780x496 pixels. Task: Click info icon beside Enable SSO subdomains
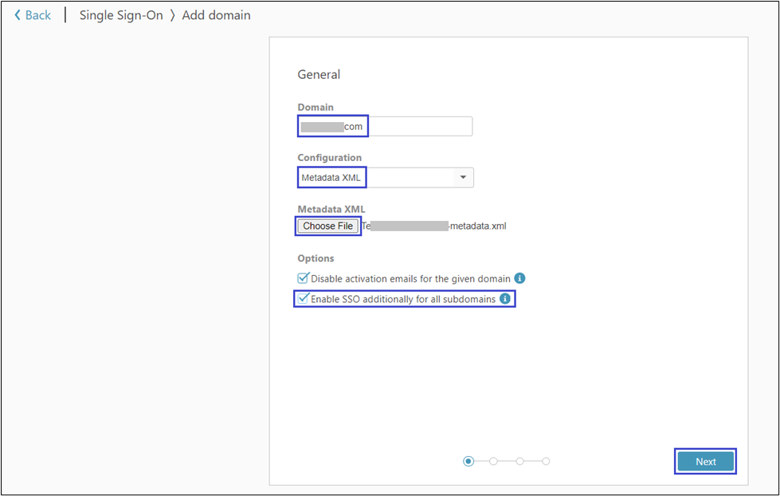[504, 299]
